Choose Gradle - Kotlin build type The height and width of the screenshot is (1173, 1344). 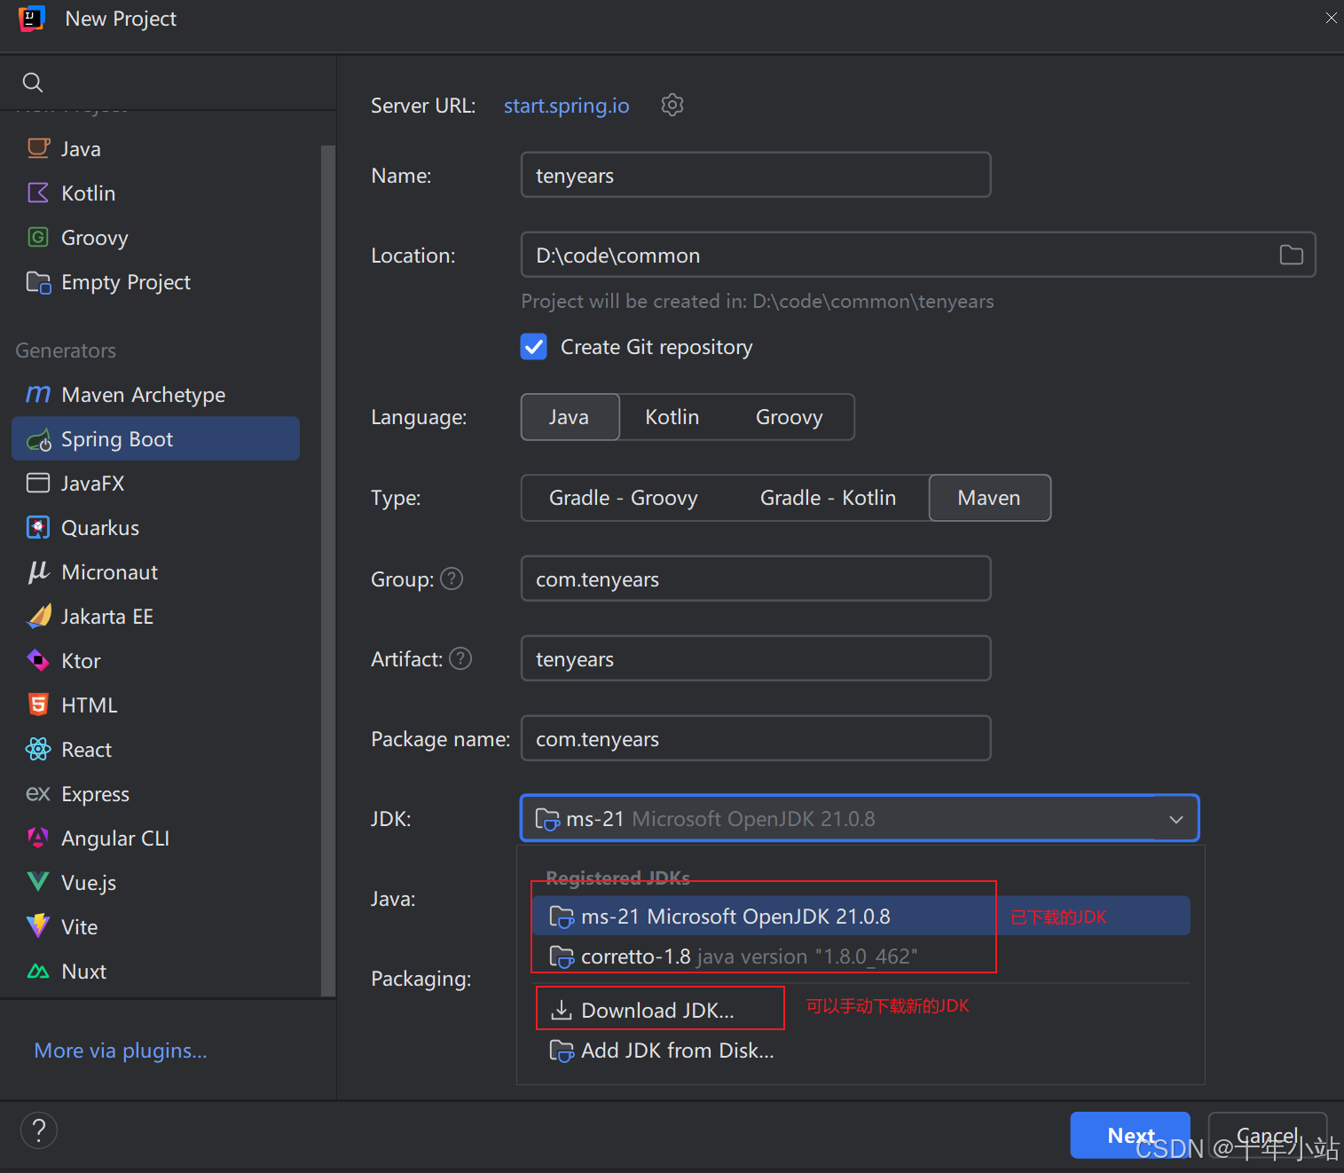coord(829,498)
